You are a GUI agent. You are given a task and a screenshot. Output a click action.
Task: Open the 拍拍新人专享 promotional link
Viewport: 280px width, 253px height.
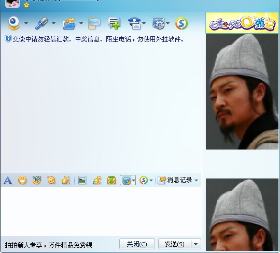[49, 245]
